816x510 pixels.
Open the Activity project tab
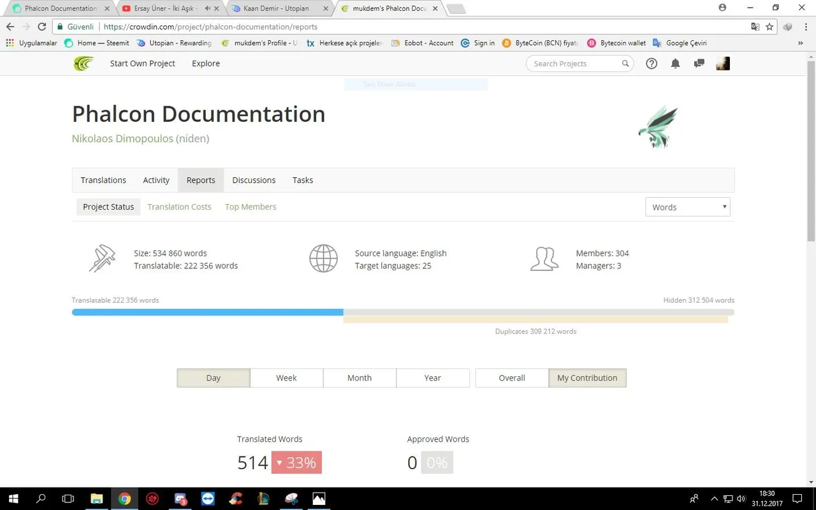(156, 180)
